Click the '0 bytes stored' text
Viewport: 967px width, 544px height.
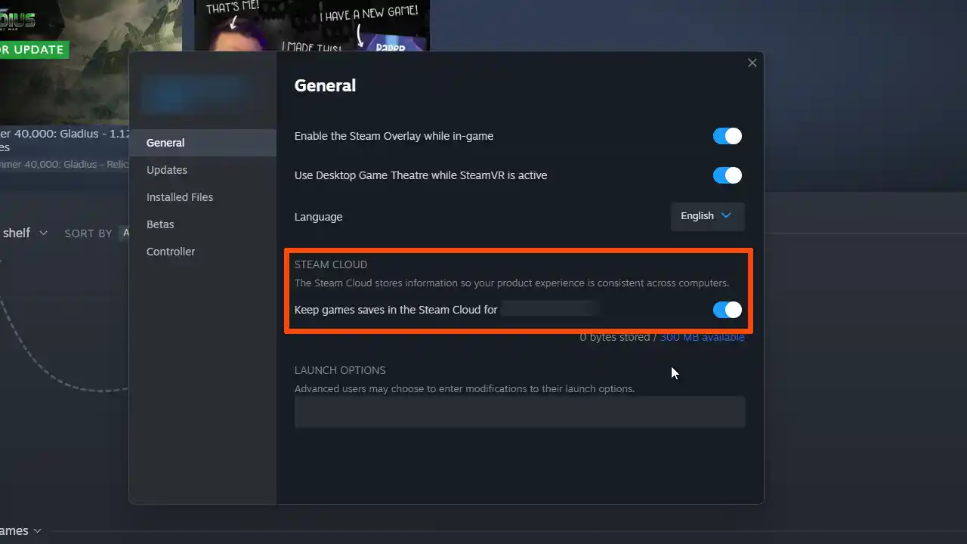point(614,337)
